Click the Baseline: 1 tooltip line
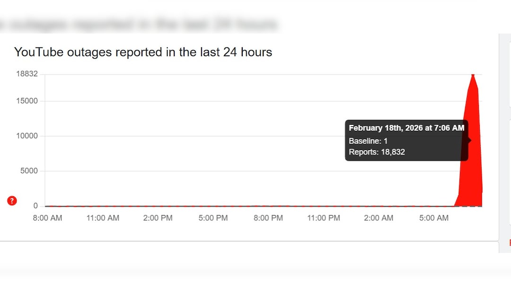The image size is (511, 287). point(368,141)
